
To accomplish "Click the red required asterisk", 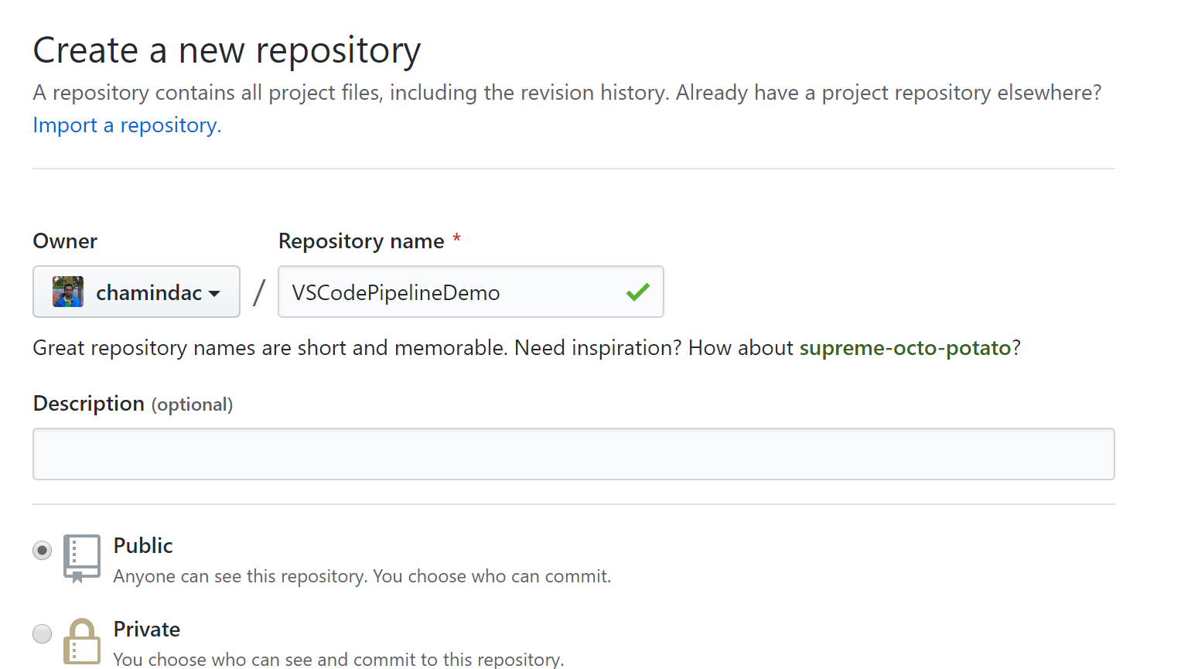I will [457, 239].
